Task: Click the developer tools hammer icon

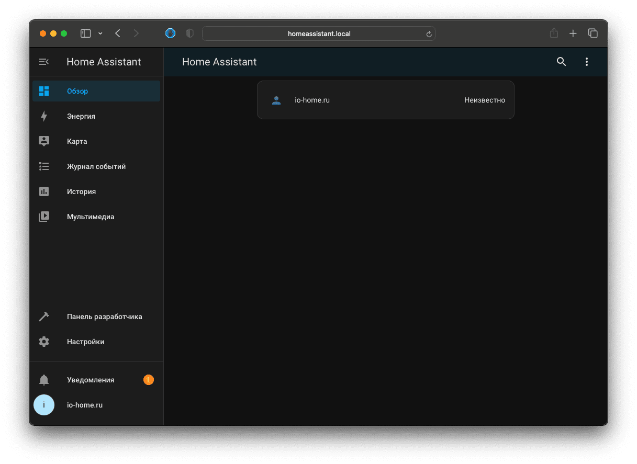Action: click(44, 316)
